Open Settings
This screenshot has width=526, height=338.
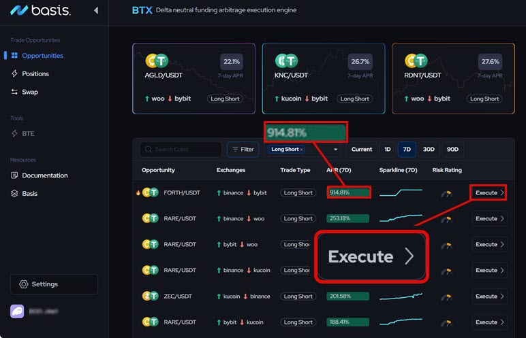(x=54, y=284)
